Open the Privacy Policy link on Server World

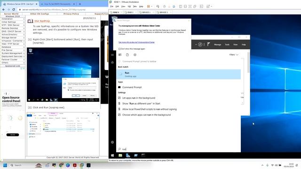pos(71,14)
